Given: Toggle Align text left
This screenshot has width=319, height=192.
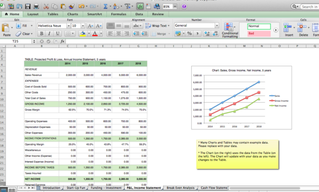Looking at the screenshot, I should (x=110, y=33).
